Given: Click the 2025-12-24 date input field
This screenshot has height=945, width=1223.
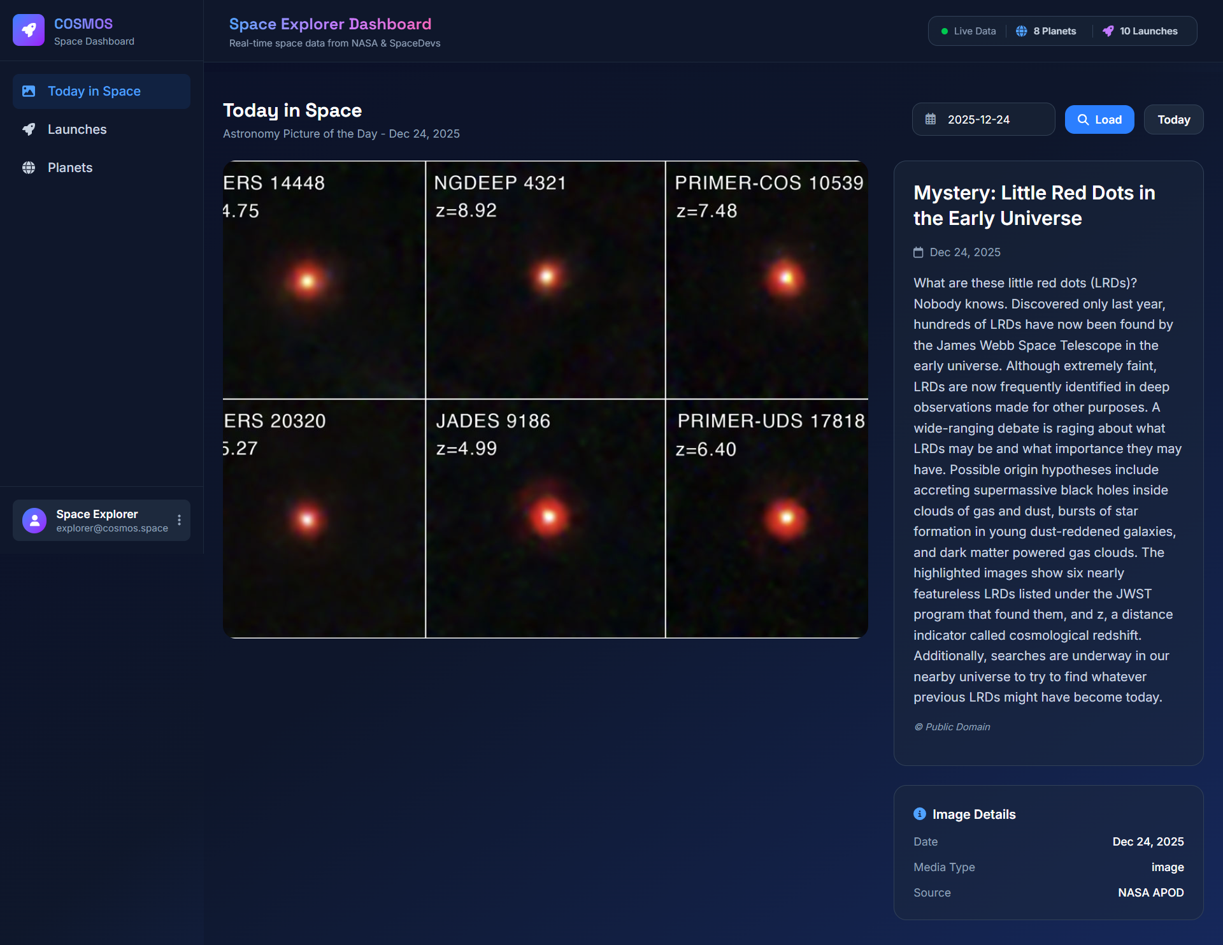Looking at the screenshot, I should (x=994, y=119).
